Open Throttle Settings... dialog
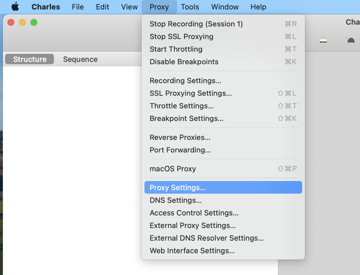Screen dimensions: 360x275 click(x=181, y=106)
